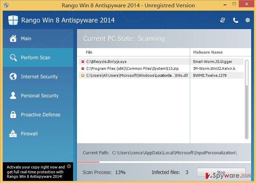Click the 13% scan process value
The image size is (256, 183).
click(x=120, y=172)
